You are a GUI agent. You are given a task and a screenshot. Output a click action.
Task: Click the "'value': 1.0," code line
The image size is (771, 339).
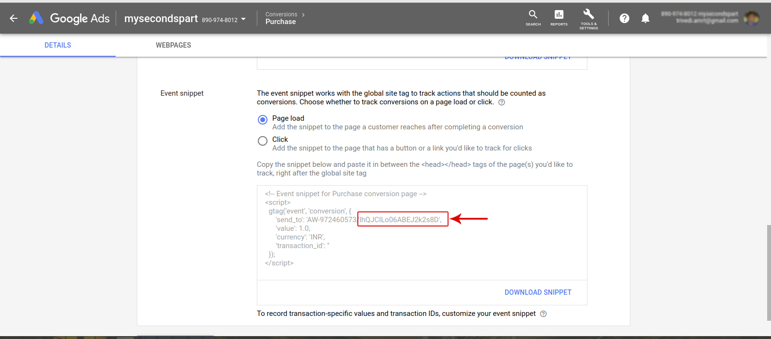[x=293, y=228]
